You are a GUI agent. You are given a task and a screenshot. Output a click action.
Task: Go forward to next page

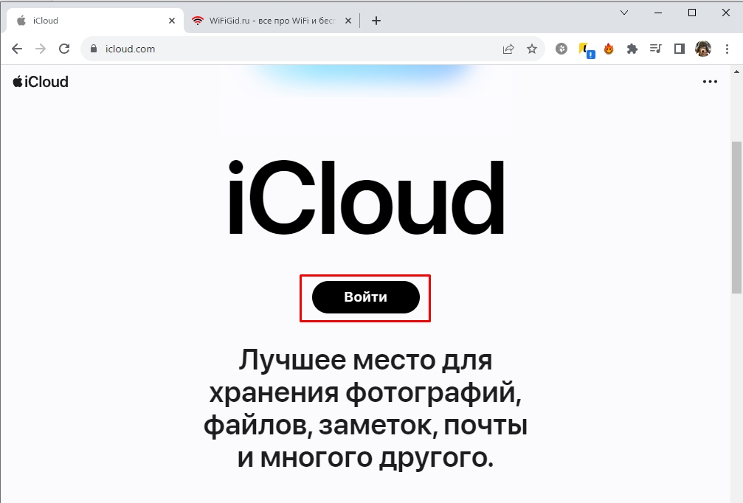point(41,49)
